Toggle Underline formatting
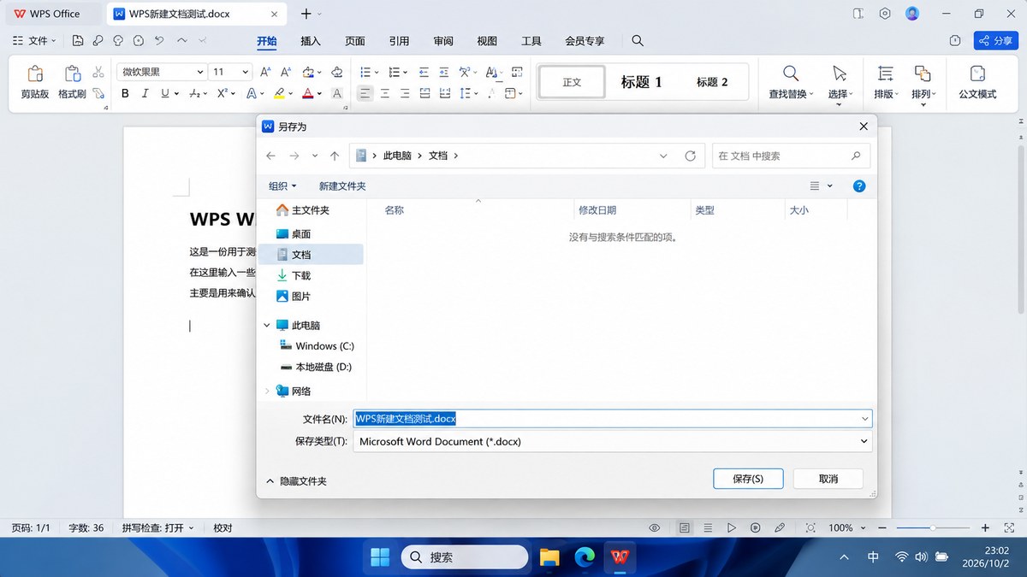Image resolution: width=1027 pixels, height=577 pixels. tap(164, 93)
